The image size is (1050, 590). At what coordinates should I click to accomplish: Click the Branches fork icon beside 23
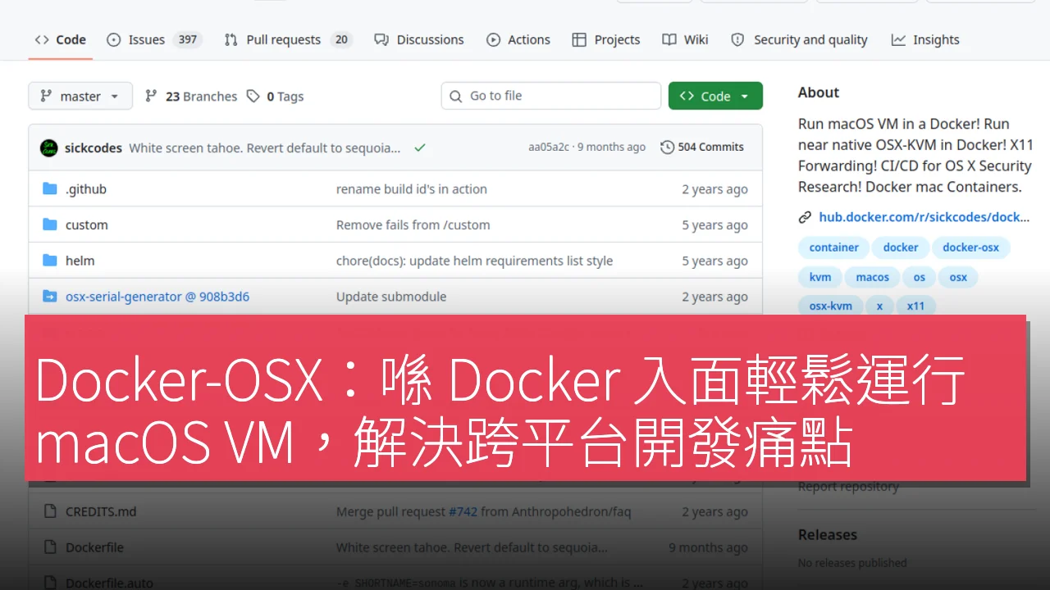point(151,96)
